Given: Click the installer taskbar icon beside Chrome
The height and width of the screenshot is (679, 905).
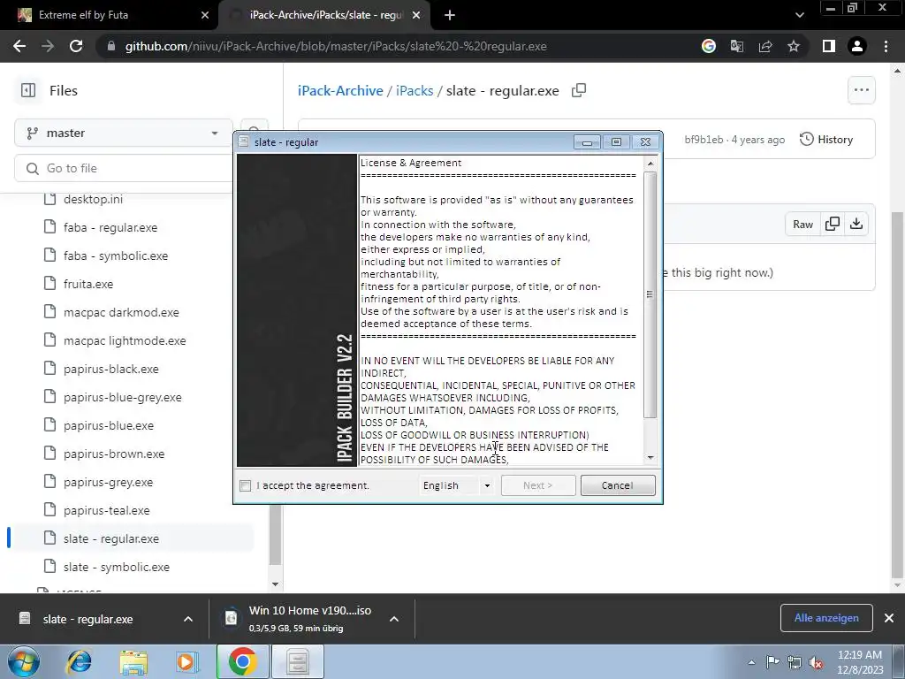Looking at the screenshot, I should tap(298, 661).
